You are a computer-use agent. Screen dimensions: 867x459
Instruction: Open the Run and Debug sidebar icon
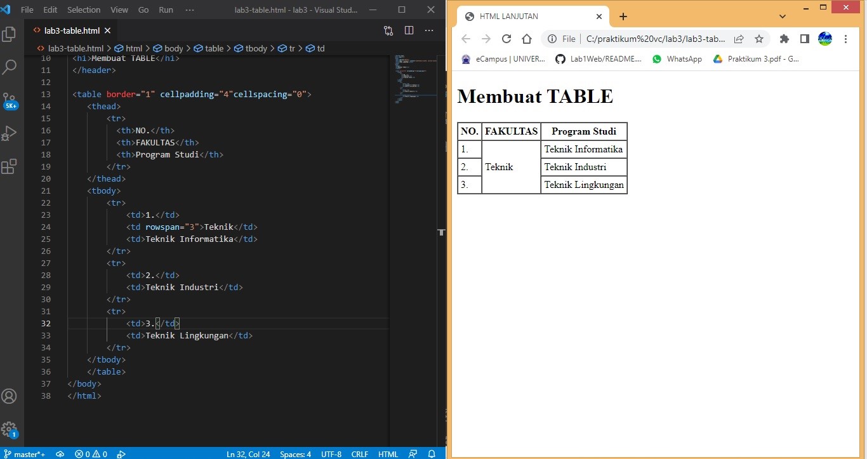pyautogui.click(x=10, y=133)
